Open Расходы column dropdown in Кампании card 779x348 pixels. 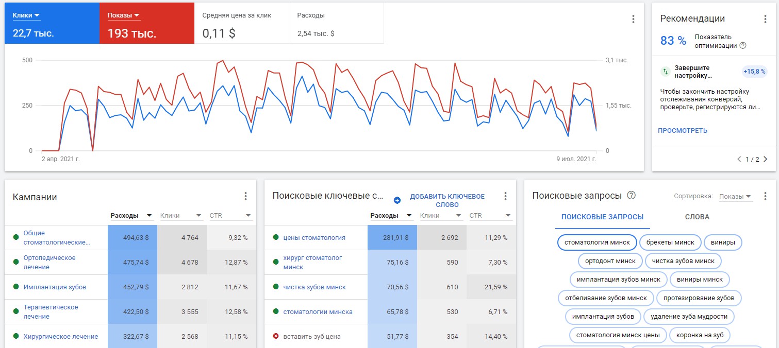point(131,215)
